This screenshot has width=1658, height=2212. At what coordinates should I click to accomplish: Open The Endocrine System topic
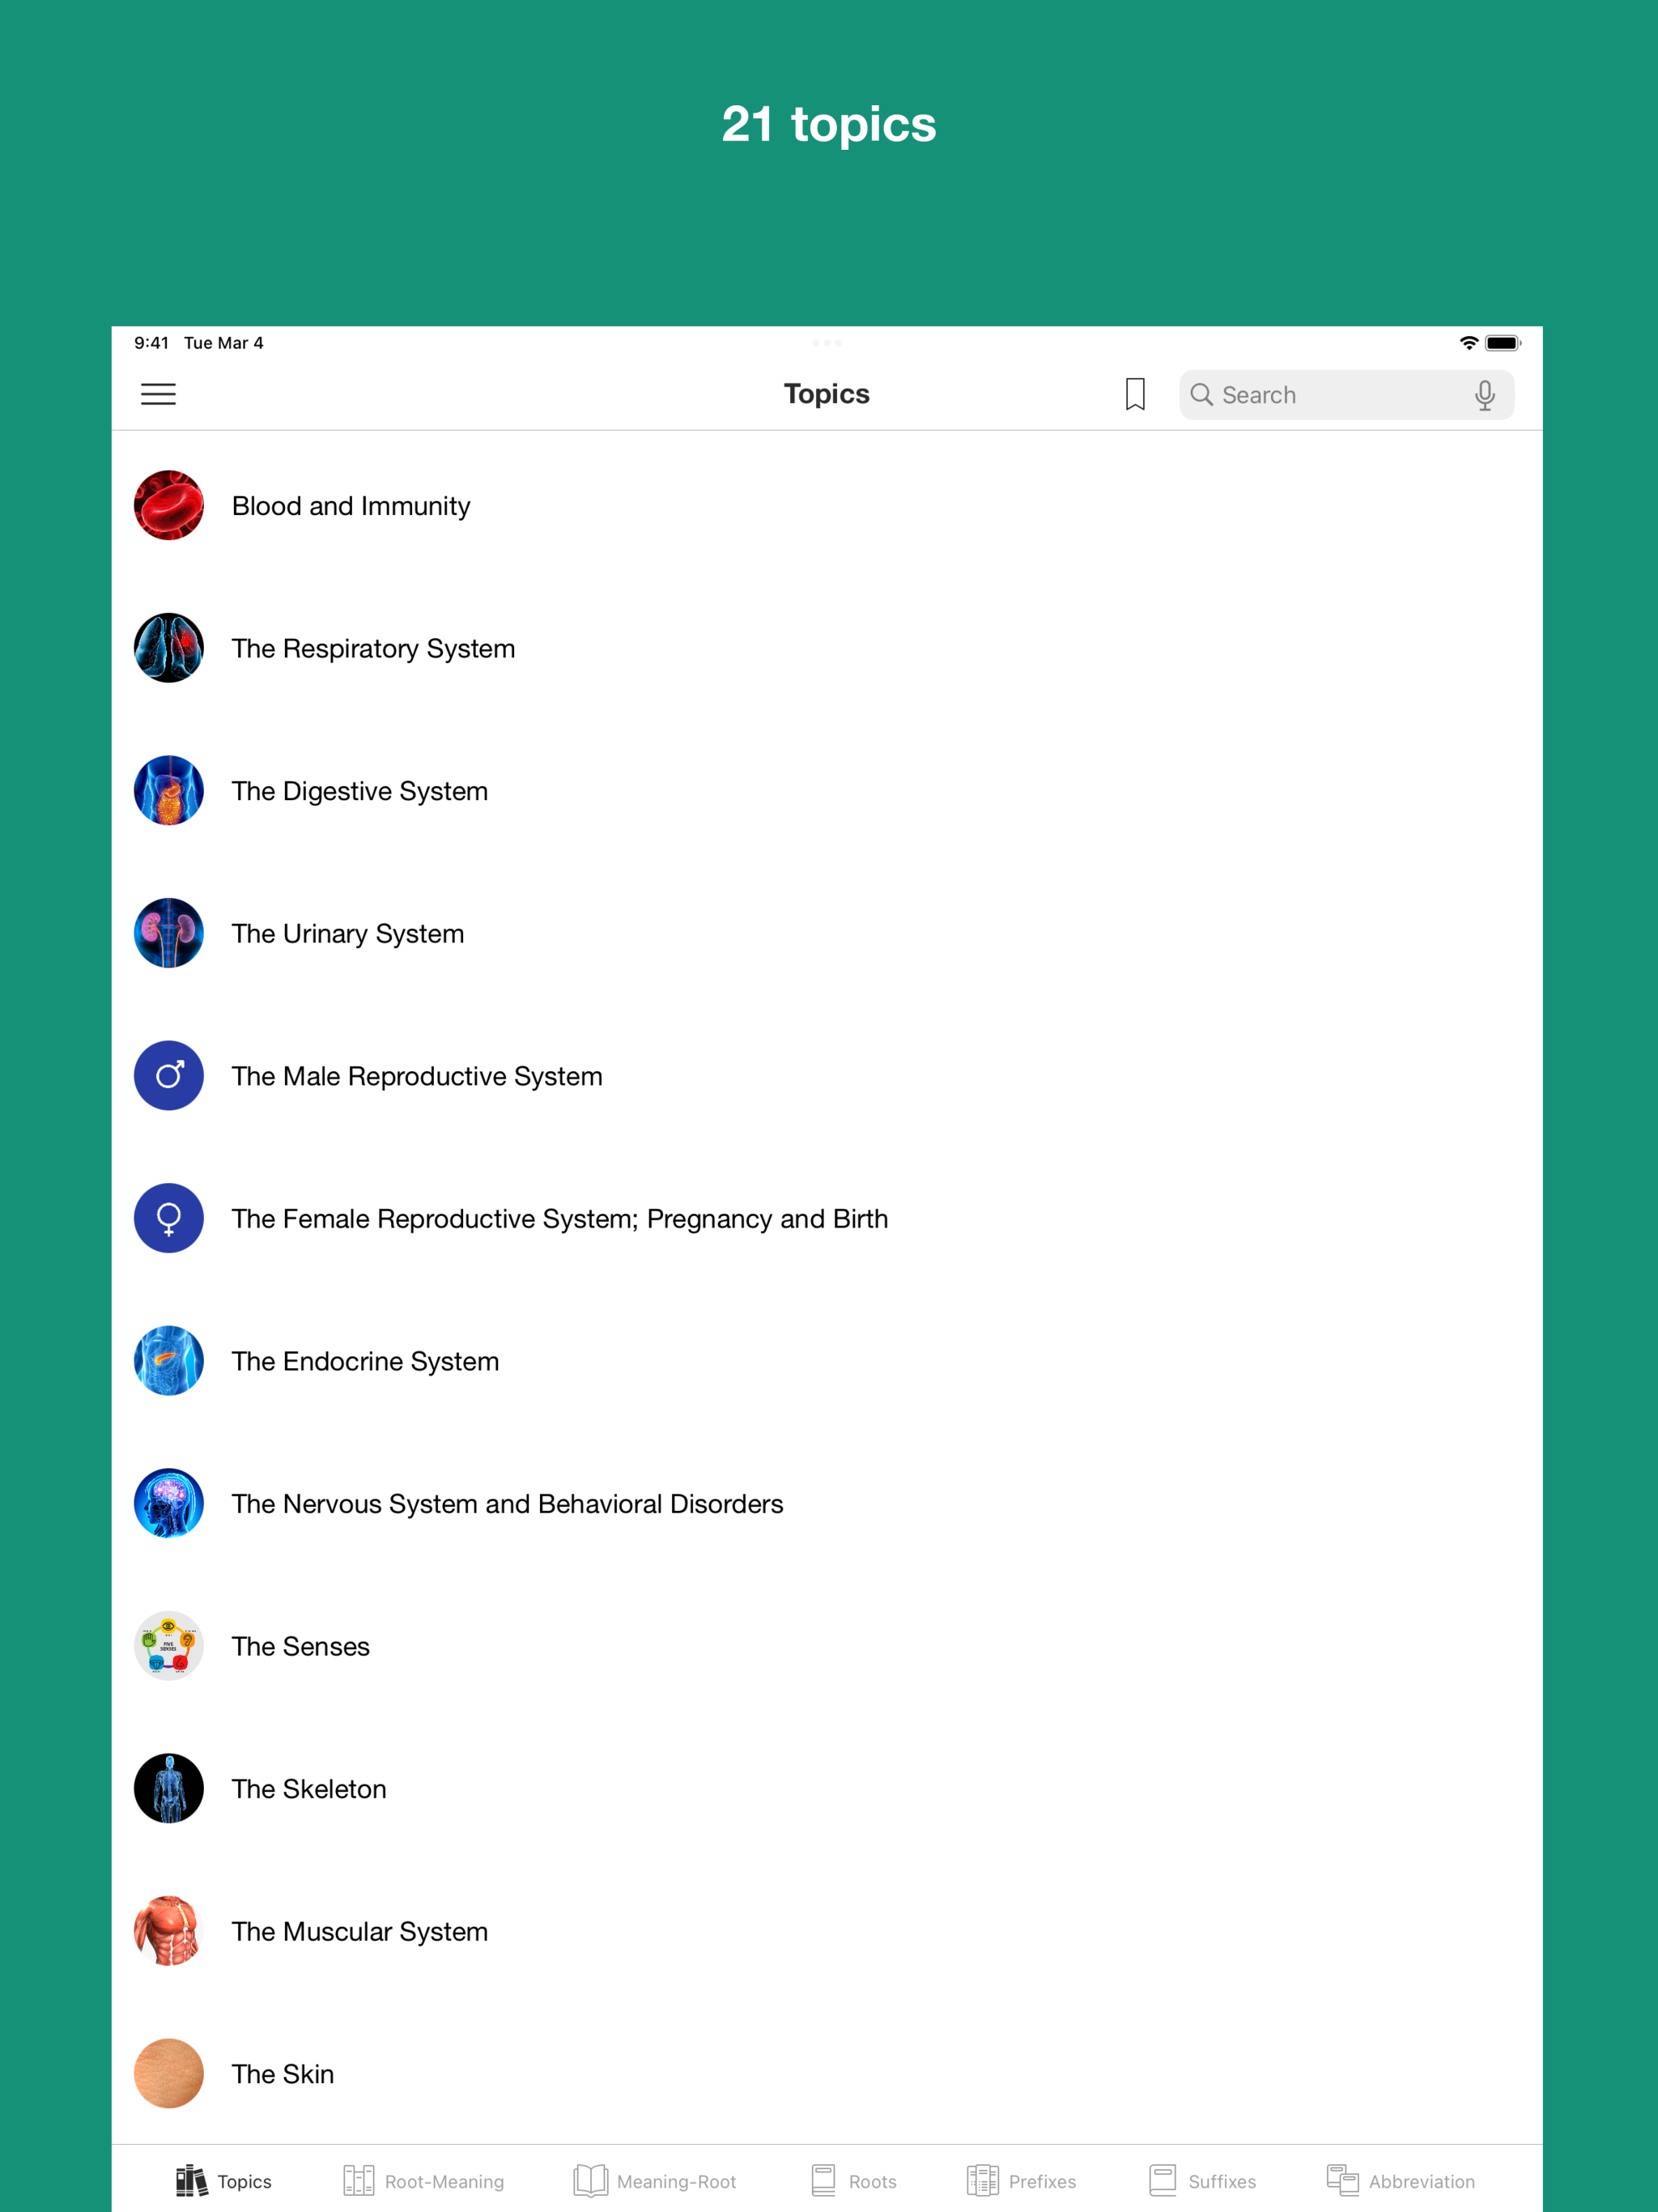click(827, 1360)
